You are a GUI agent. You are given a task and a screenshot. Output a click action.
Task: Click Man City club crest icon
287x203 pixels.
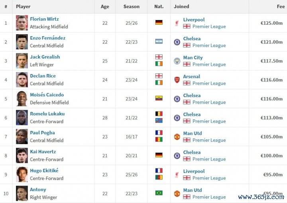coord(177,61)
